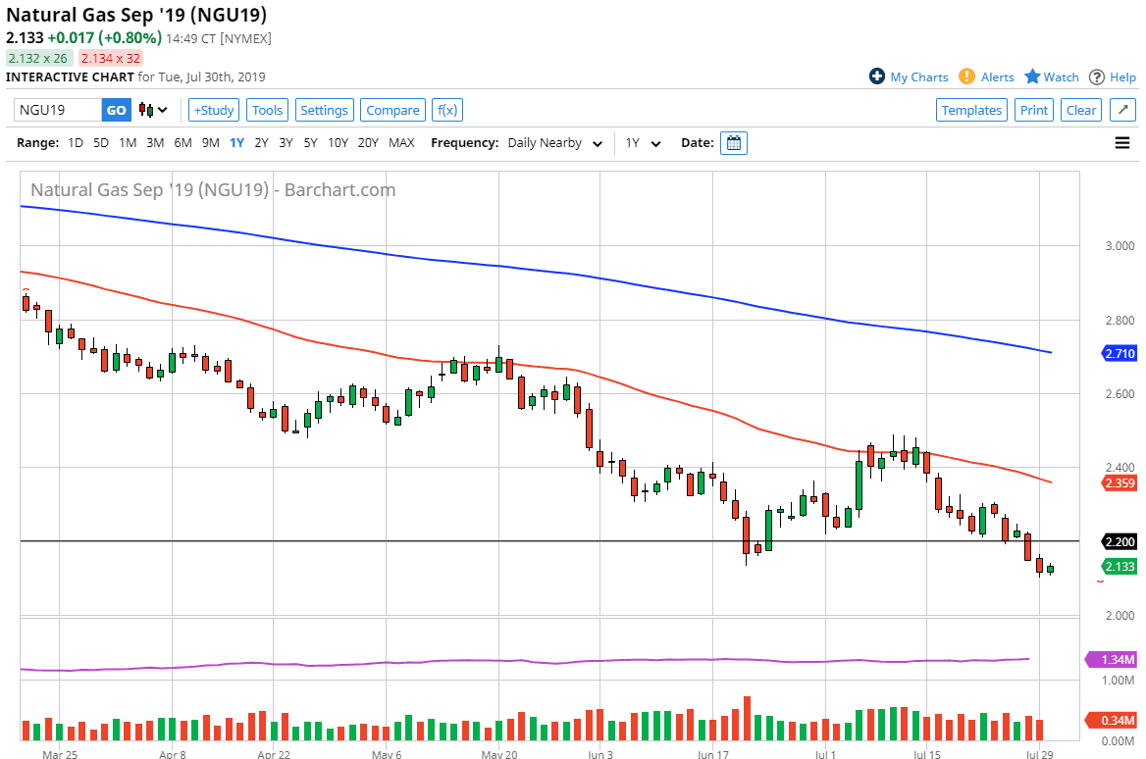Click the GO button
The height and width of the screenshot is (759, 1146).
click(116, 110)
